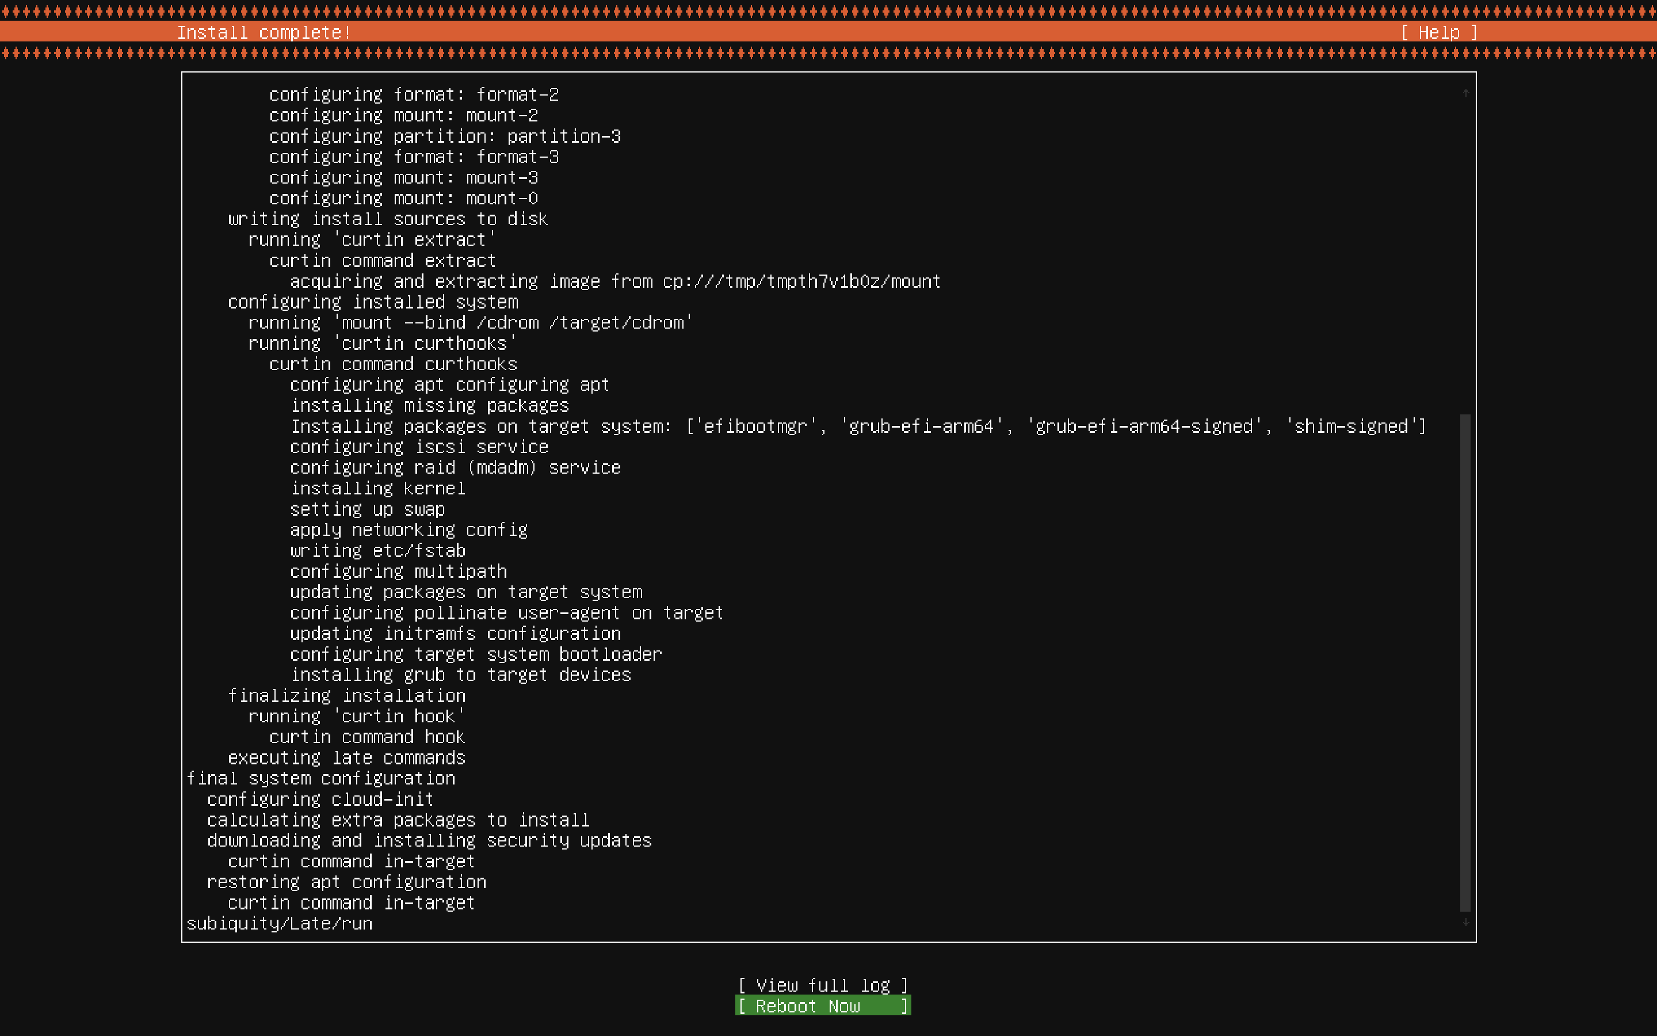Click the 'configuring cloud-init' log entry
The image size is (1657, 1036).
(x=320, y=799)
